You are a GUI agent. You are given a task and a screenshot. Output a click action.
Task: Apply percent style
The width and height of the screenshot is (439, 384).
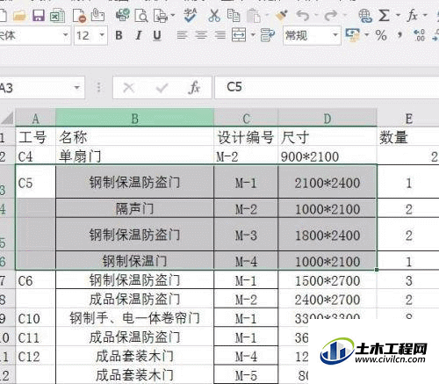[x=381, y=36]
